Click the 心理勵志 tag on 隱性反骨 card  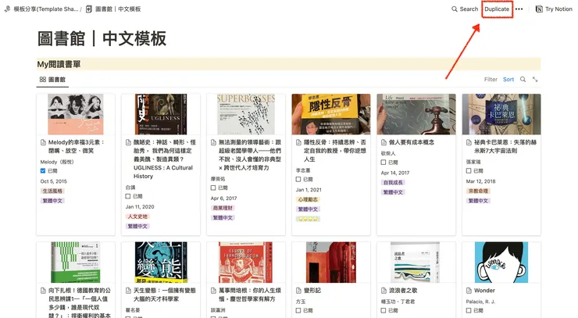coord(308,199)
